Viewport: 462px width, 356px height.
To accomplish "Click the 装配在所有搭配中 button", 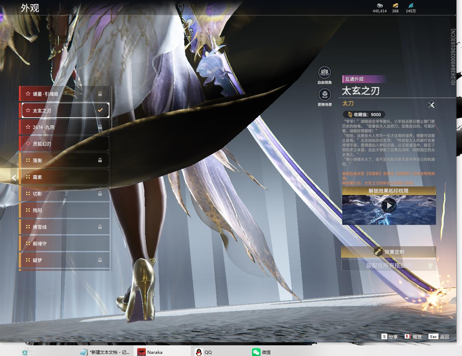I will pyautogui.click(x=389, y=265).
